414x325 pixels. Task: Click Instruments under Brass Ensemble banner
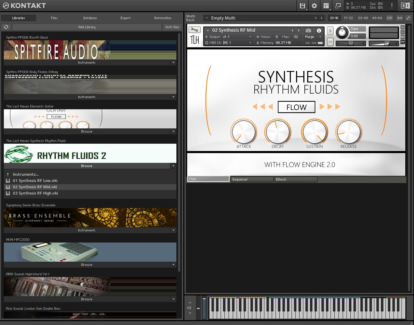[x=87, y=230]
